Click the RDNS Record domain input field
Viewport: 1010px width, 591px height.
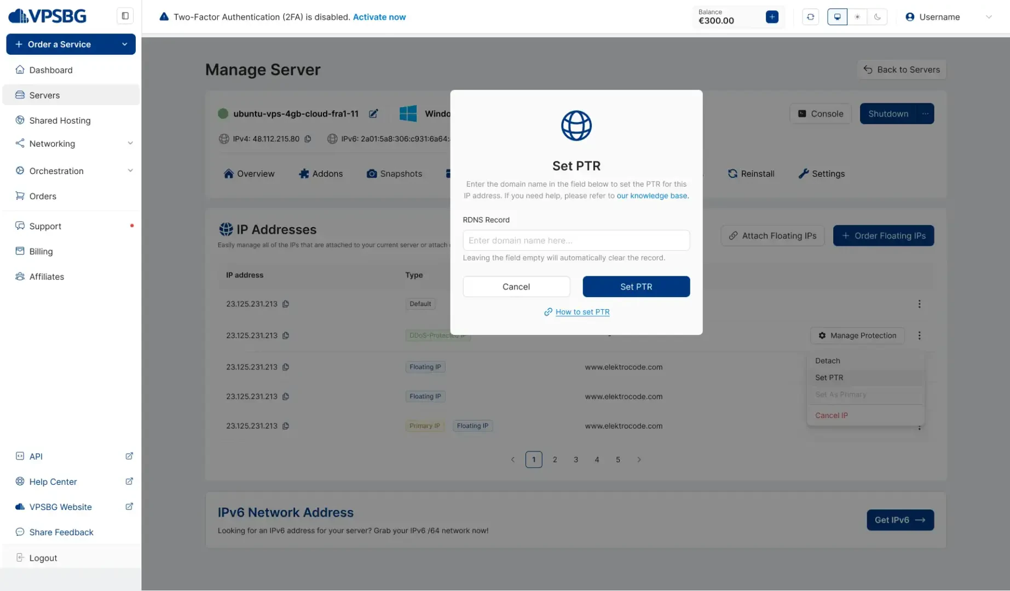[x=576, y=240]
